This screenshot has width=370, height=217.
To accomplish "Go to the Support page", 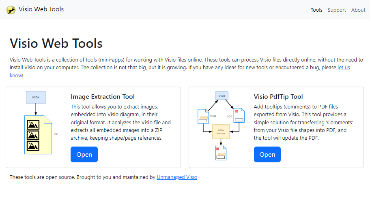I will (x=337, y=10).
